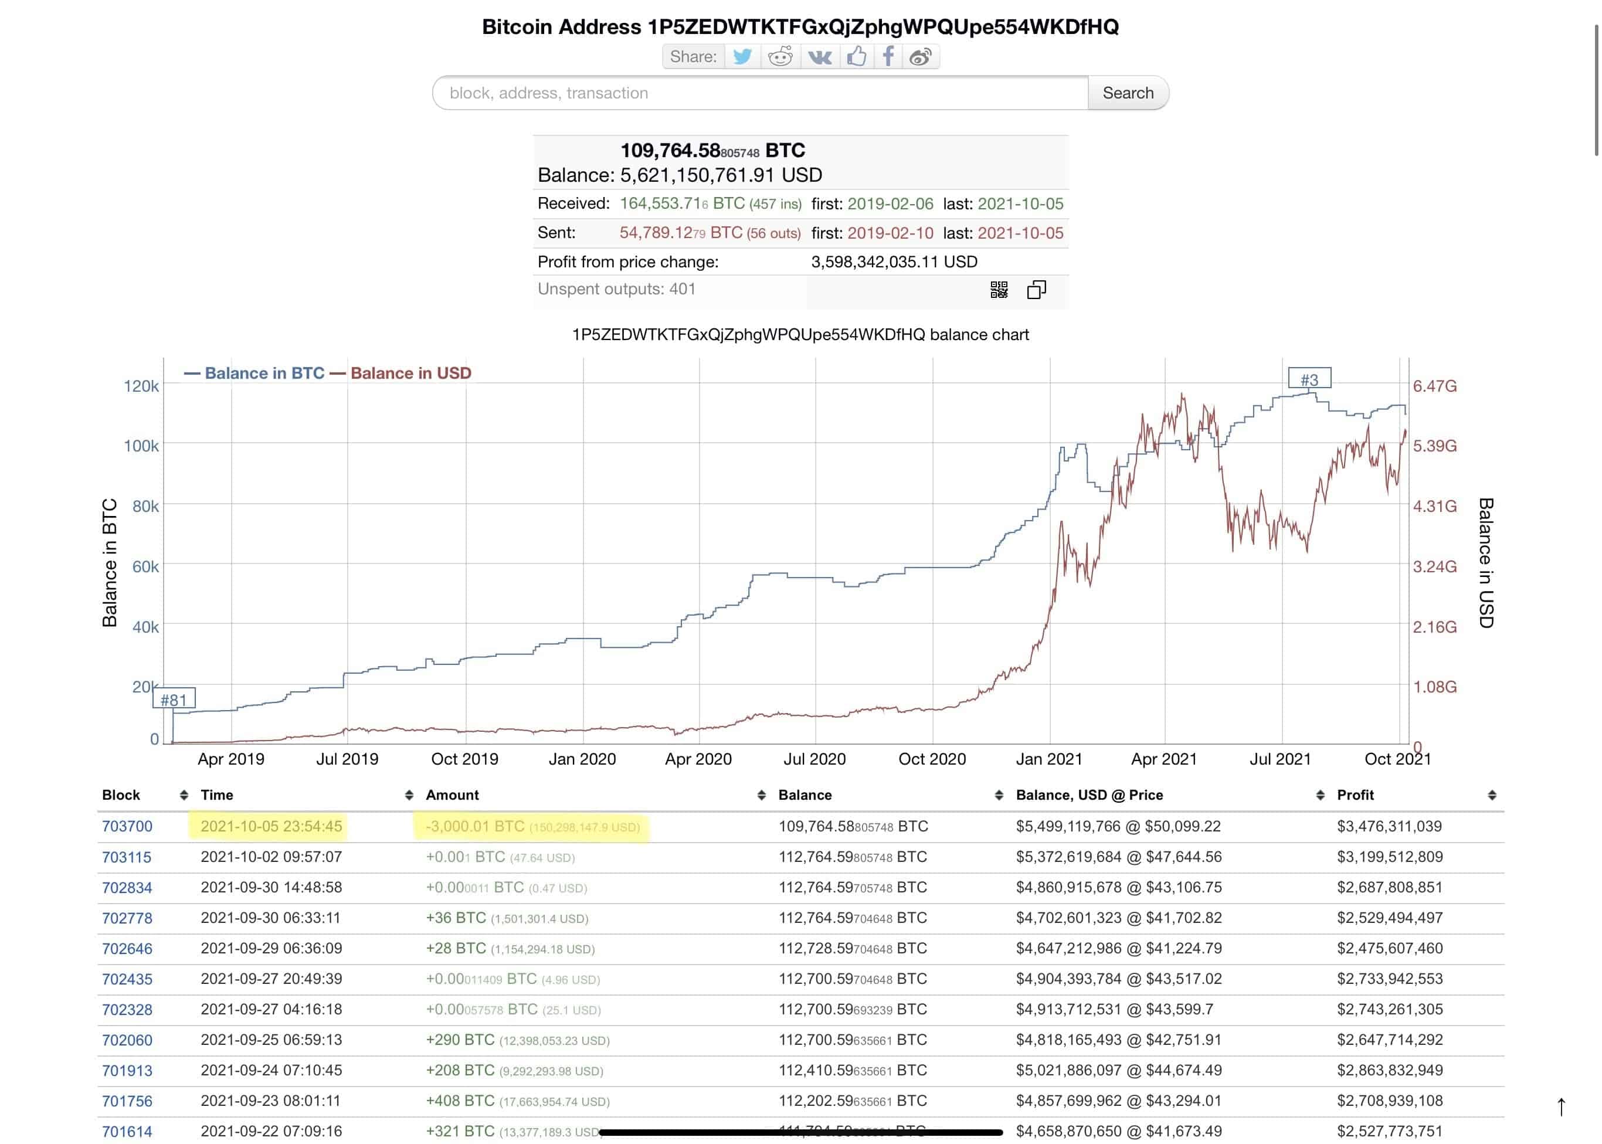Open block 702778 link
Screen dimensions: 1602x1144
(x=127, y=919)
